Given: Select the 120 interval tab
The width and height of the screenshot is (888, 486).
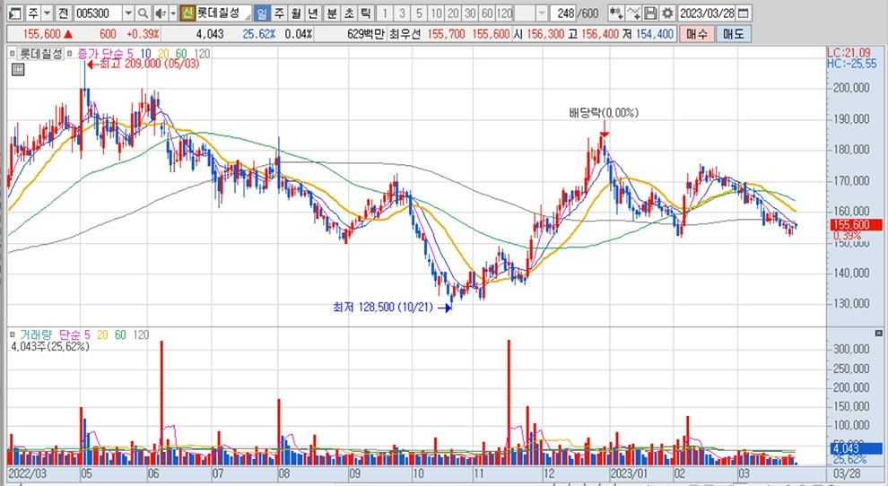Looking at the screenshot, I should coord(504,13).
